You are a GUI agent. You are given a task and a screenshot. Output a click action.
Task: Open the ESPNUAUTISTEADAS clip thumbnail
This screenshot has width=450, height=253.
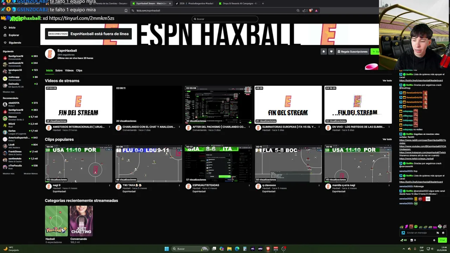tap(218, 163)
